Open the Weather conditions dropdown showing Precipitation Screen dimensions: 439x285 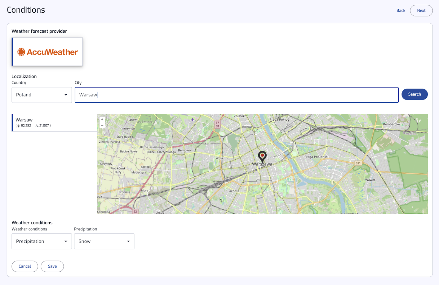[42, 241]
